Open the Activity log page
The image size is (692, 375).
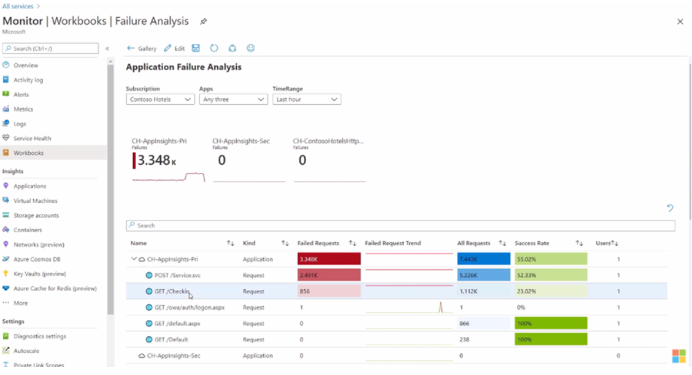(28, 80)
